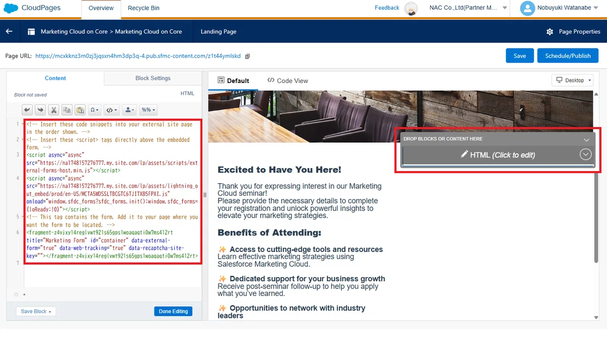
Task: Click the back arrow in the blue header
Action: (9, 31)
